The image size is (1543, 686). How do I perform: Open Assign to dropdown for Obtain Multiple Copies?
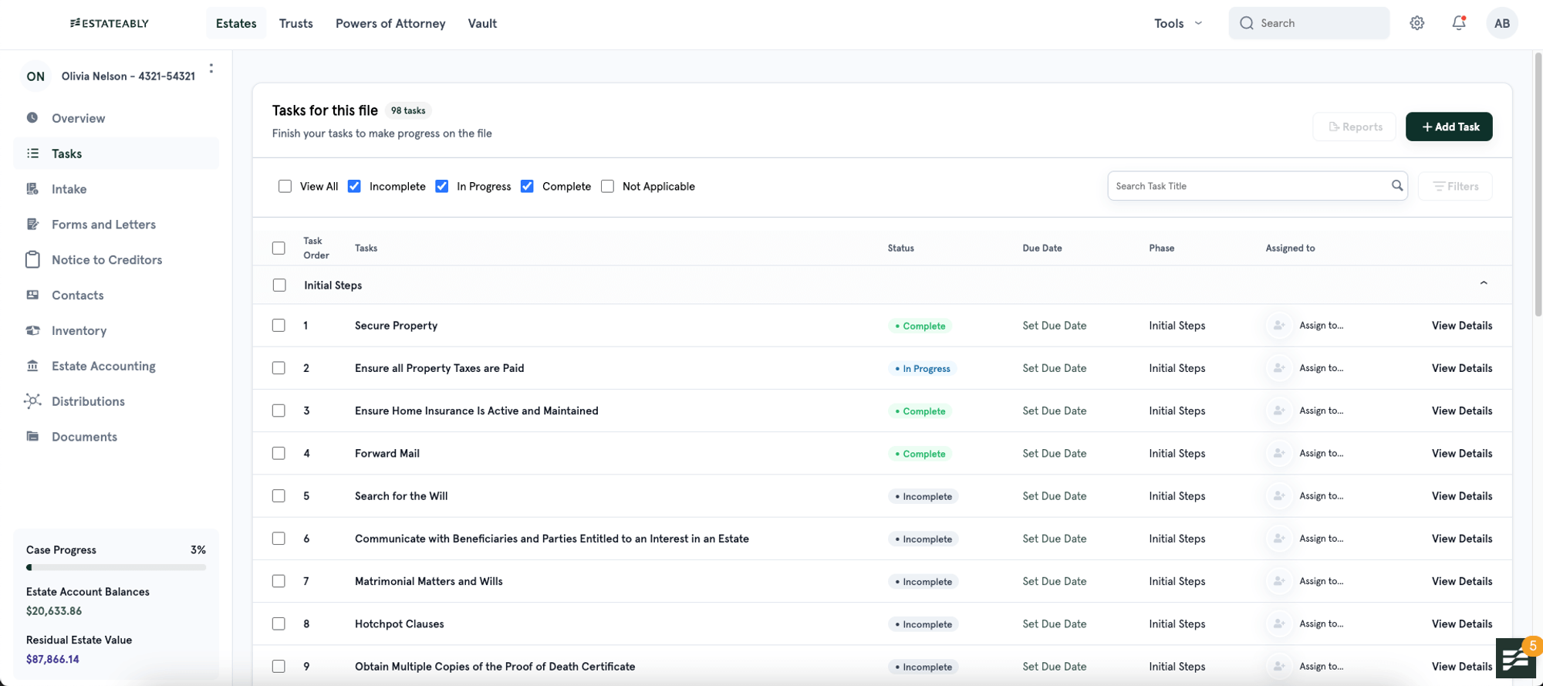(1321, 667)
